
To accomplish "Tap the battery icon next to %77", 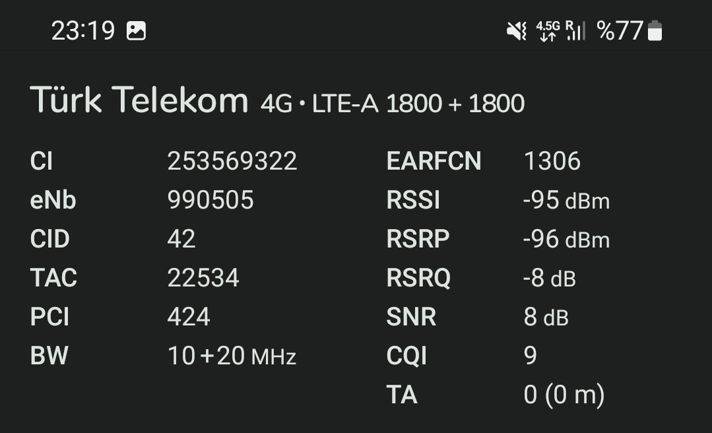I will pyautogui.click(x=655, y=30).
